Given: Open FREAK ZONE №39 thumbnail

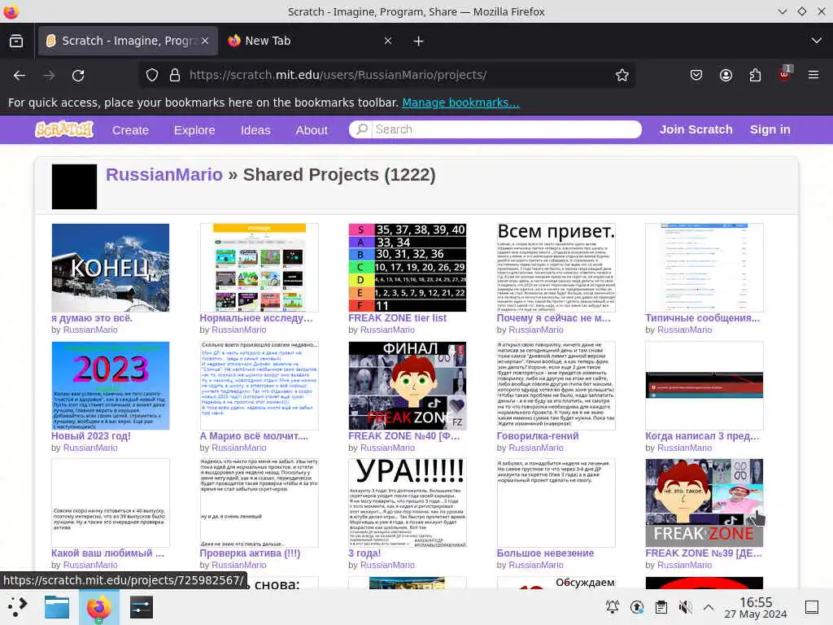Looking at the screenshot, I should click(x=704, y=503).
